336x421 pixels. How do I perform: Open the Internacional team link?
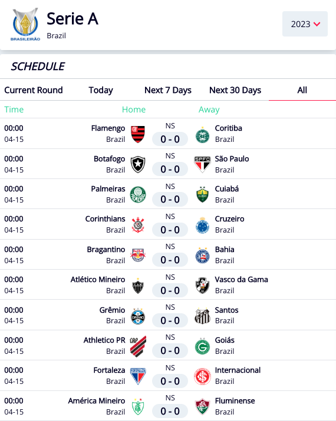tap(238, 370)
